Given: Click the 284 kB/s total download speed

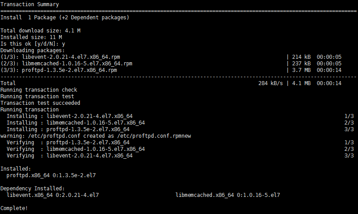Looking at the screenshot, I should [270, 83].
